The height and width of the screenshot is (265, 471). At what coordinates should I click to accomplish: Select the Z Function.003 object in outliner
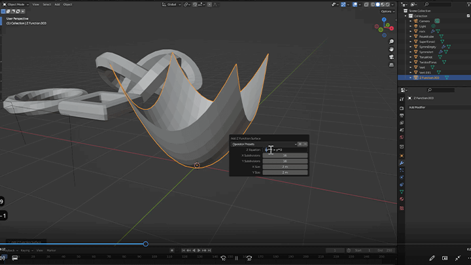[429, 78]
